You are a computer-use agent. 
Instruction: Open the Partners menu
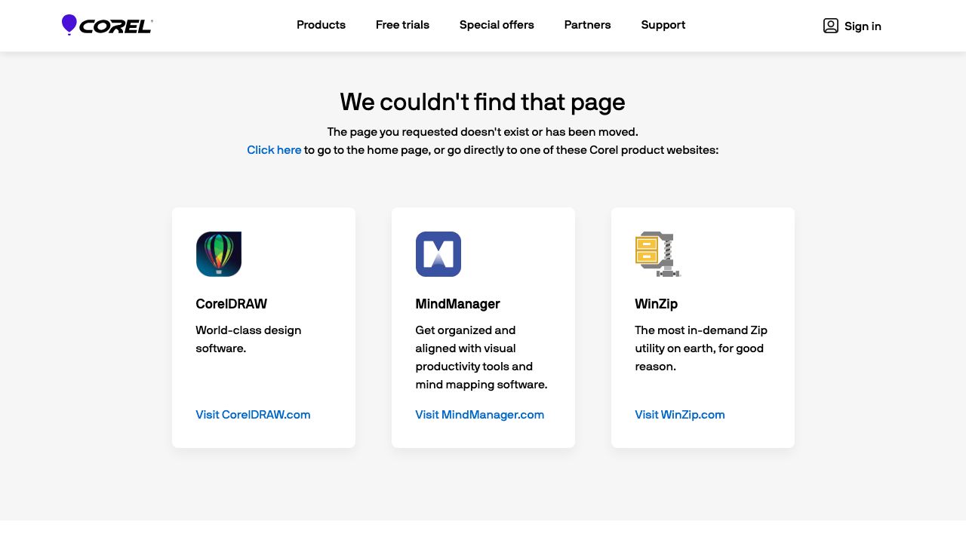pos(588,25)
